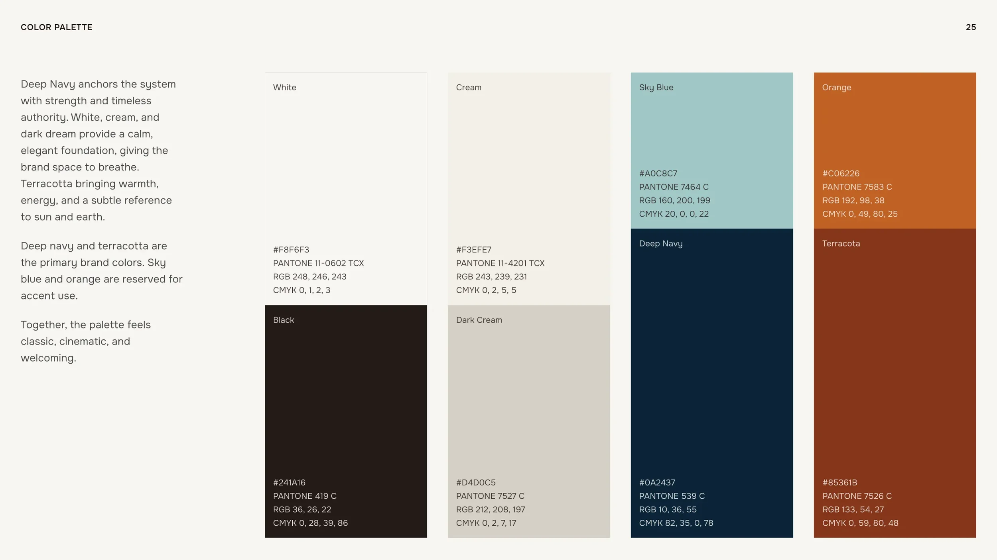Click CMYK 0, 1, 2, 3 value
Screen dimensions: 997x560
pos(301,290)
